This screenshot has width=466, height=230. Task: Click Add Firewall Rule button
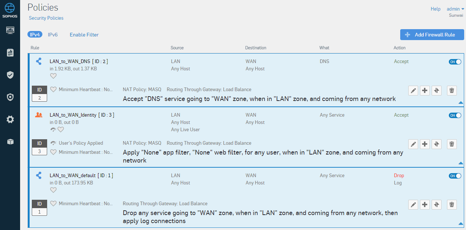click(432, 35)
